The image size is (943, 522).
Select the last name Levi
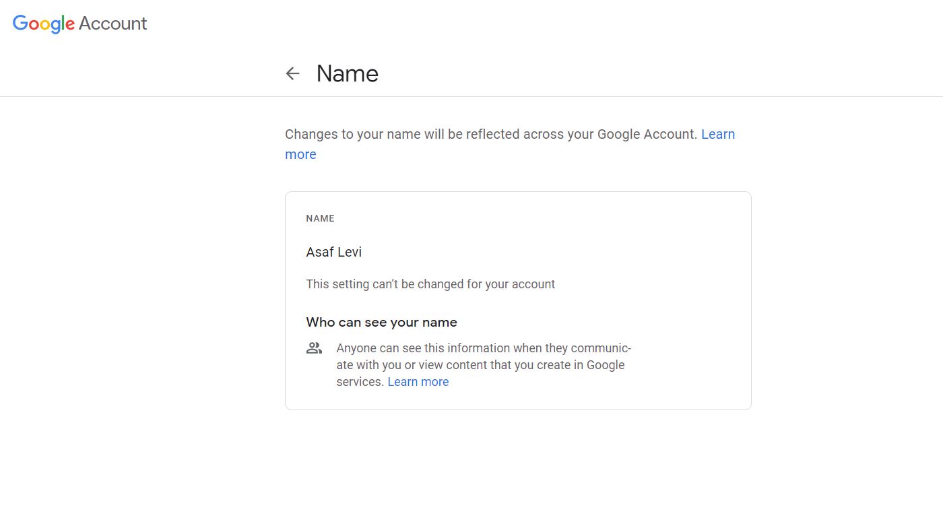[349, 252]
